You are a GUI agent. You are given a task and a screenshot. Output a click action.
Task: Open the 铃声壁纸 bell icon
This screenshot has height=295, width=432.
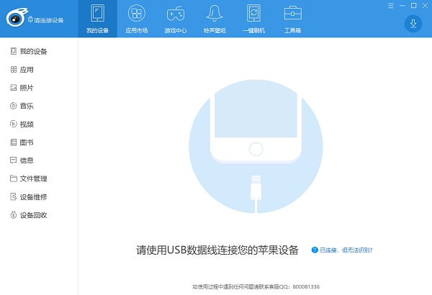(214, 19)
